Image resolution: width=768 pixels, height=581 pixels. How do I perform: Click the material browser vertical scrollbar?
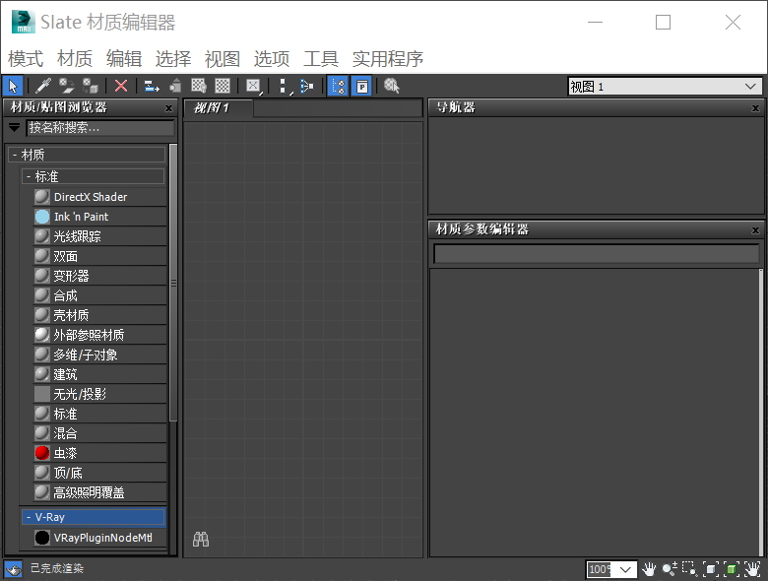[173, 283]
